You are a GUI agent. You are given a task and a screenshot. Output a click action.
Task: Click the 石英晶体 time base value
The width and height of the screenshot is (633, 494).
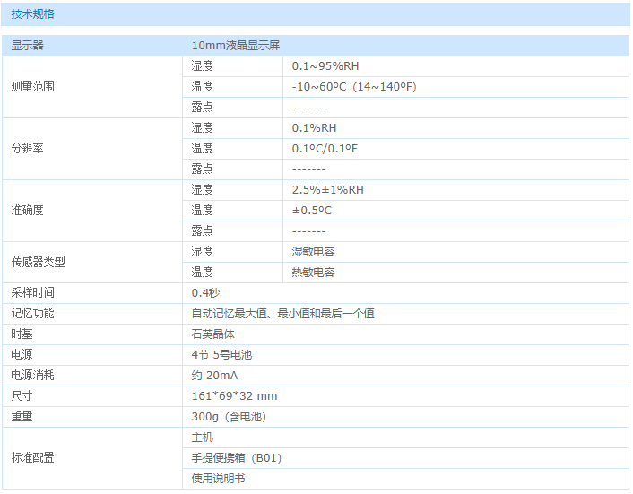pos(212,334)
